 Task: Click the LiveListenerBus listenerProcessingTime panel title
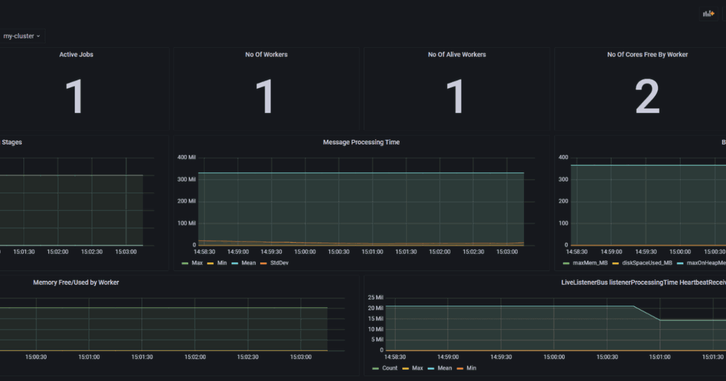643,282
